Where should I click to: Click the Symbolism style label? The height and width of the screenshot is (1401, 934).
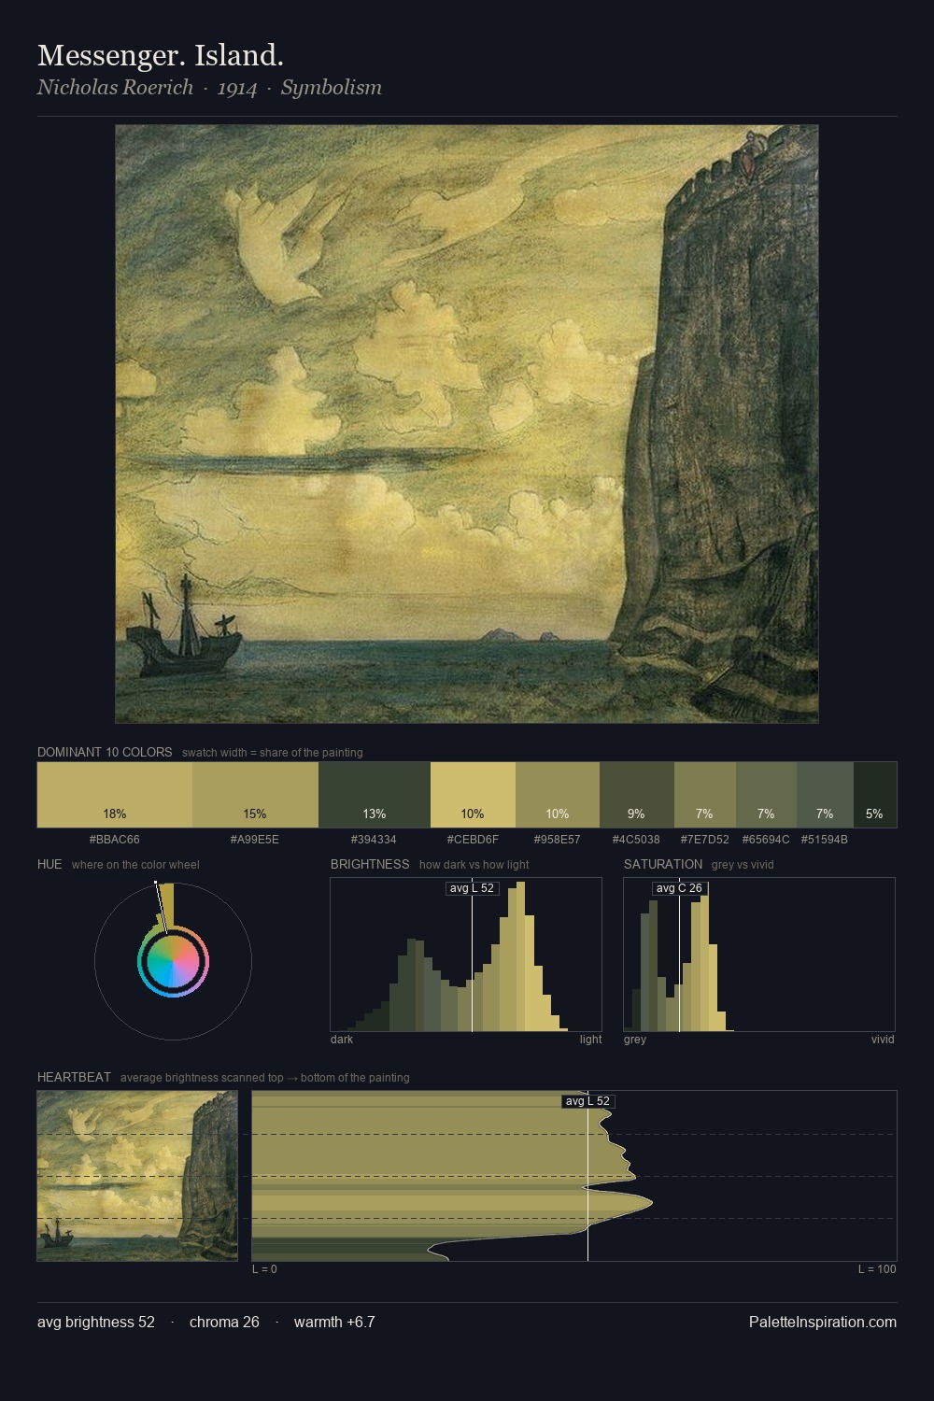pyautogui.click(x=332, y=88)
